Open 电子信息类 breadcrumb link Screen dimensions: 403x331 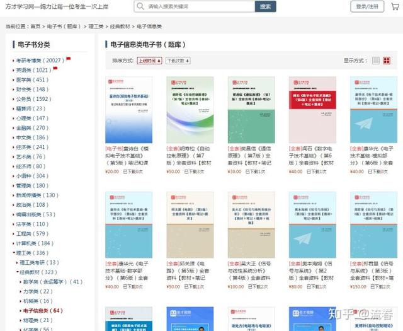click(149, 26)
